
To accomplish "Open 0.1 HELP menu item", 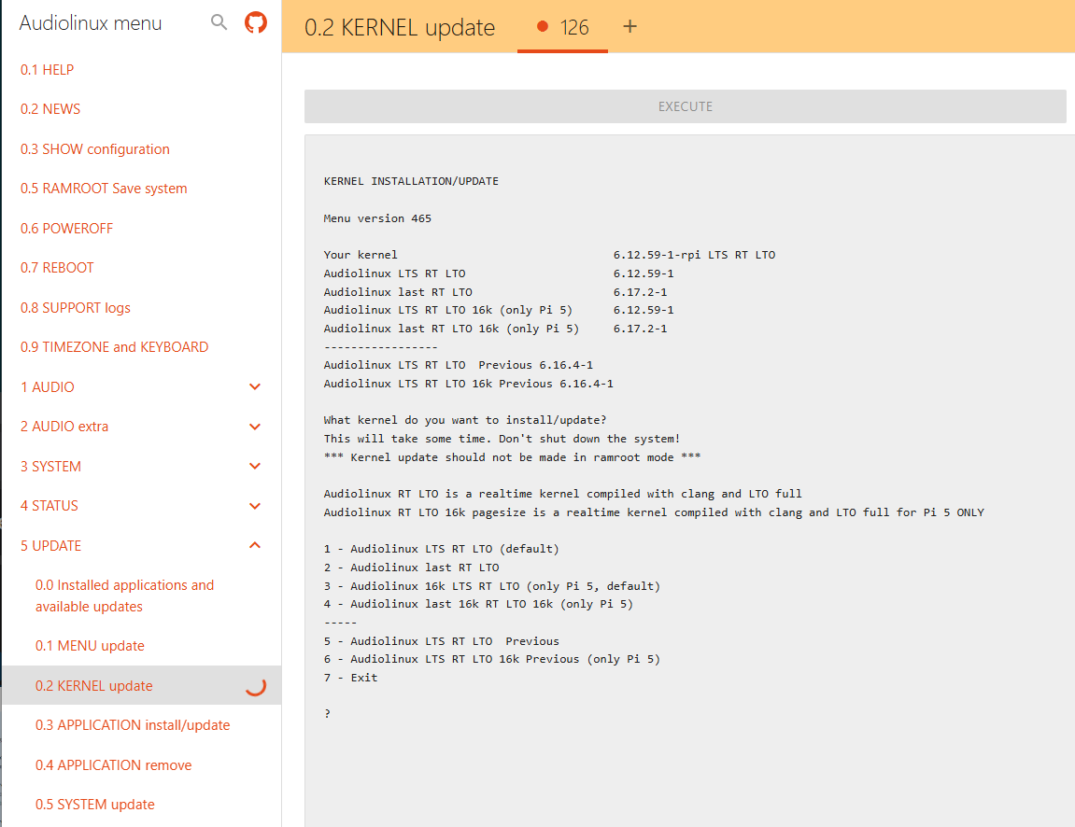I will 47,70.
